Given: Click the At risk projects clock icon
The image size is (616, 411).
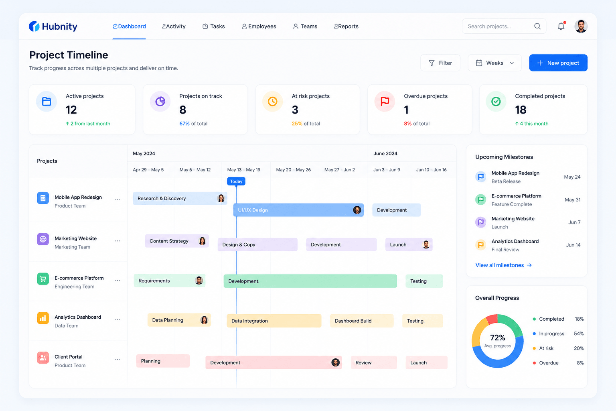Looking at the screenshot, I should coord(273,102).
